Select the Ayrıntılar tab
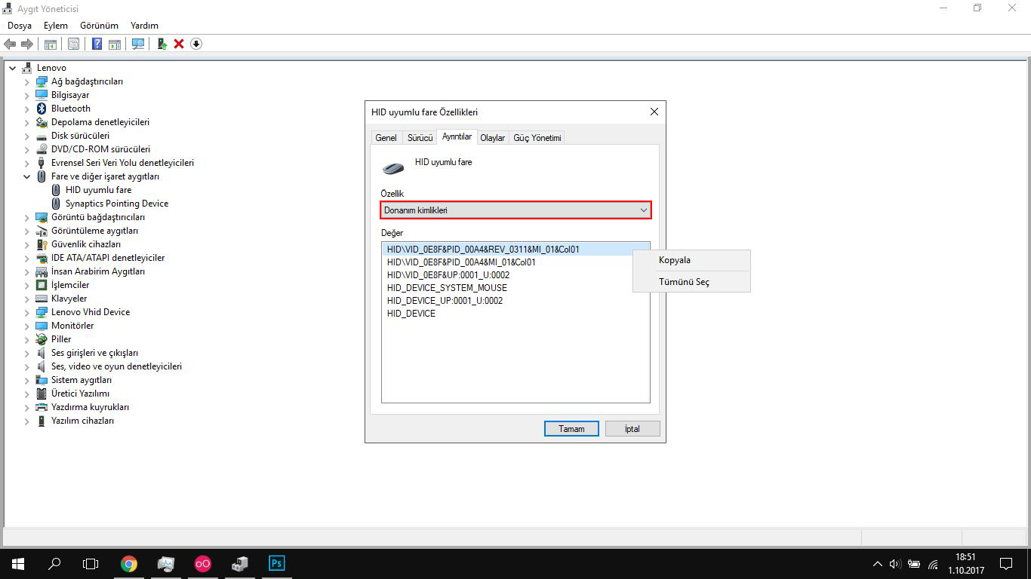1031x579 pixels. (457, 136)
